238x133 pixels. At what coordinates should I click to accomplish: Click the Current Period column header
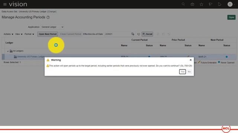[139, 40]
